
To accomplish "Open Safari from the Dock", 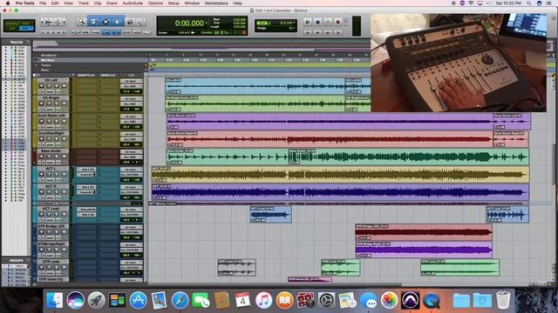I will pos(180,300).
